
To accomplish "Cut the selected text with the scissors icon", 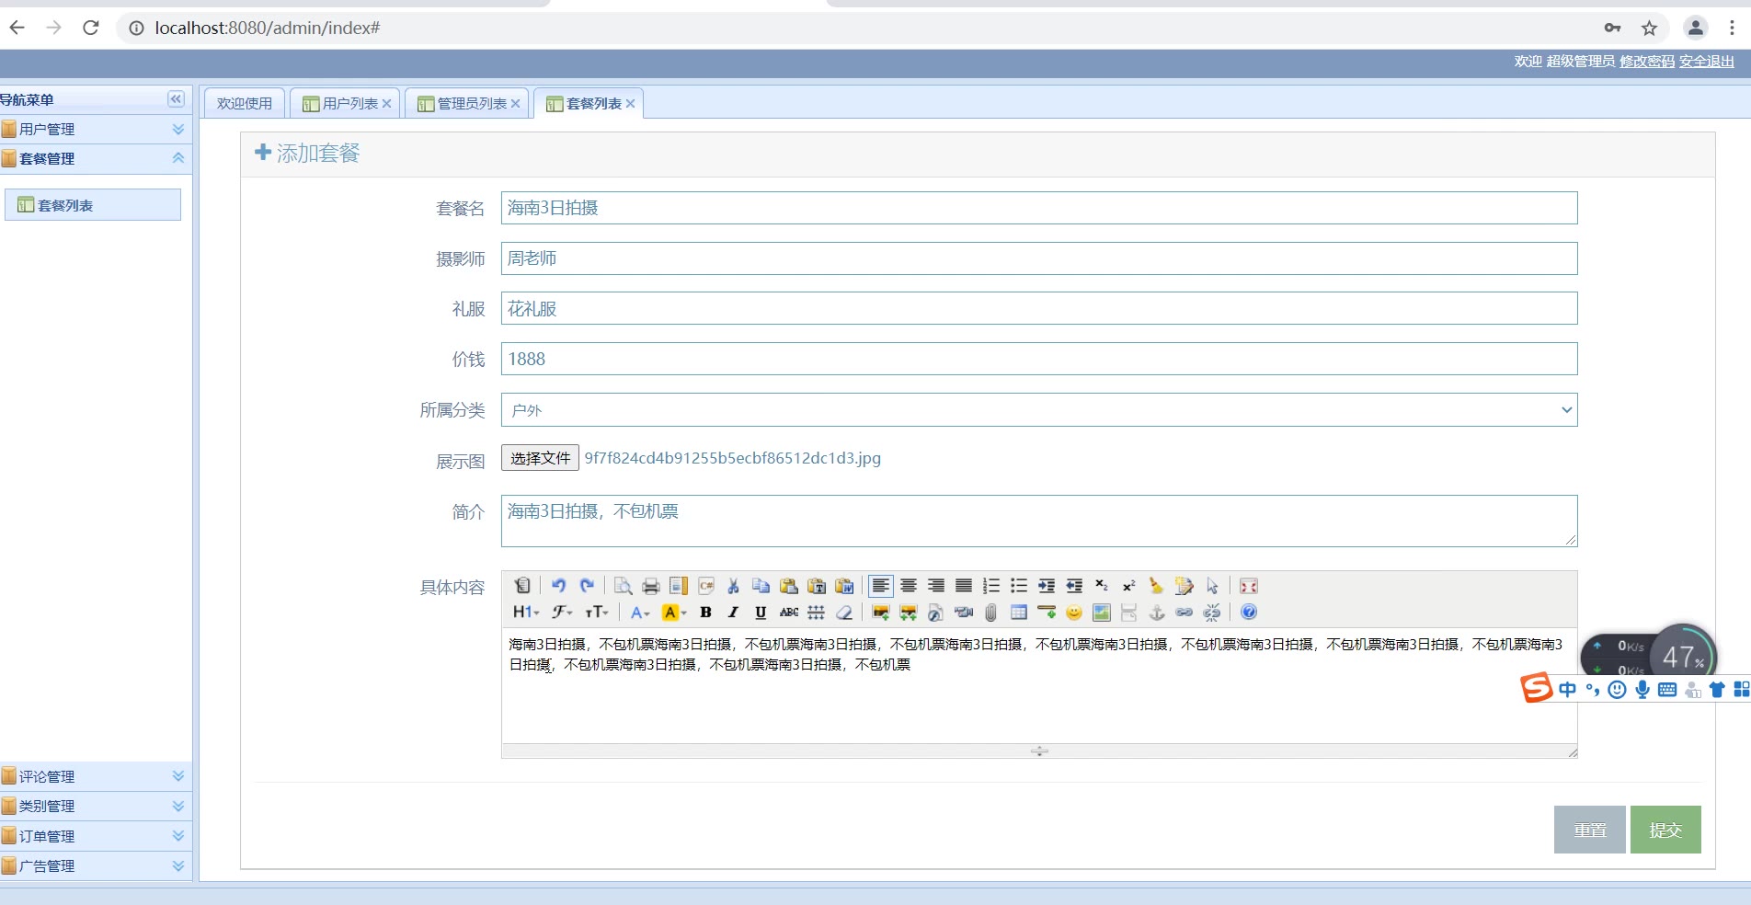I will (x=733, y=586).
